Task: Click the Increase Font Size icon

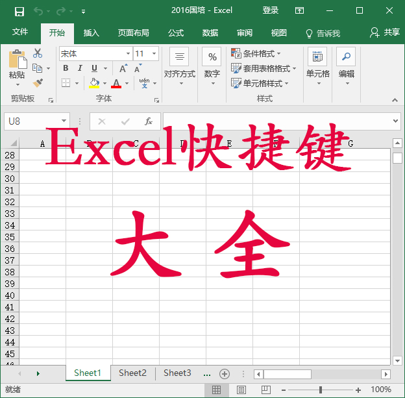Action: (123, 68)
